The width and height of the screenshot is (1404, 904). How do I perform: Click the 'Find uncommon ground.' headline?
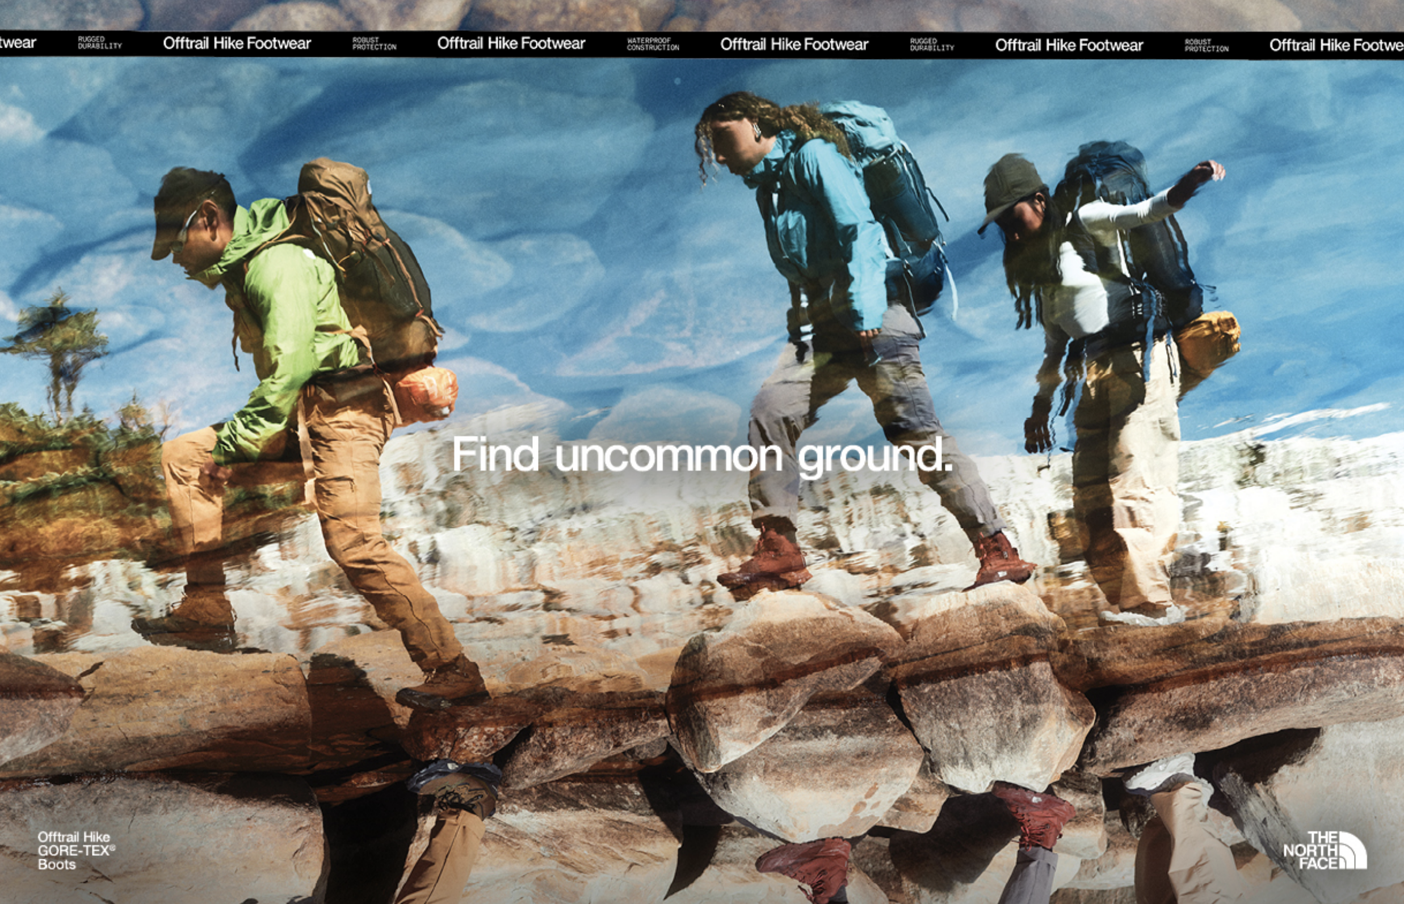(x=701, y=456)
